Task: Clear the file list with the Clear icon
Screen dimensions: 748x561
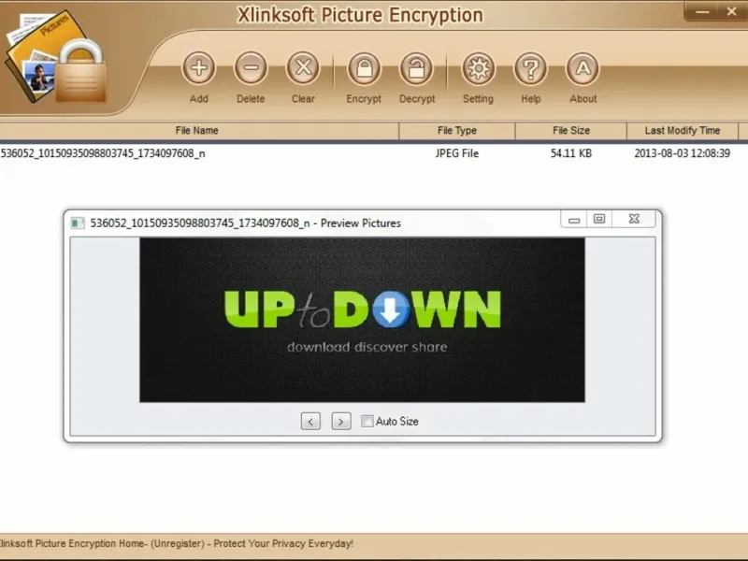Action: coord(303,67)
